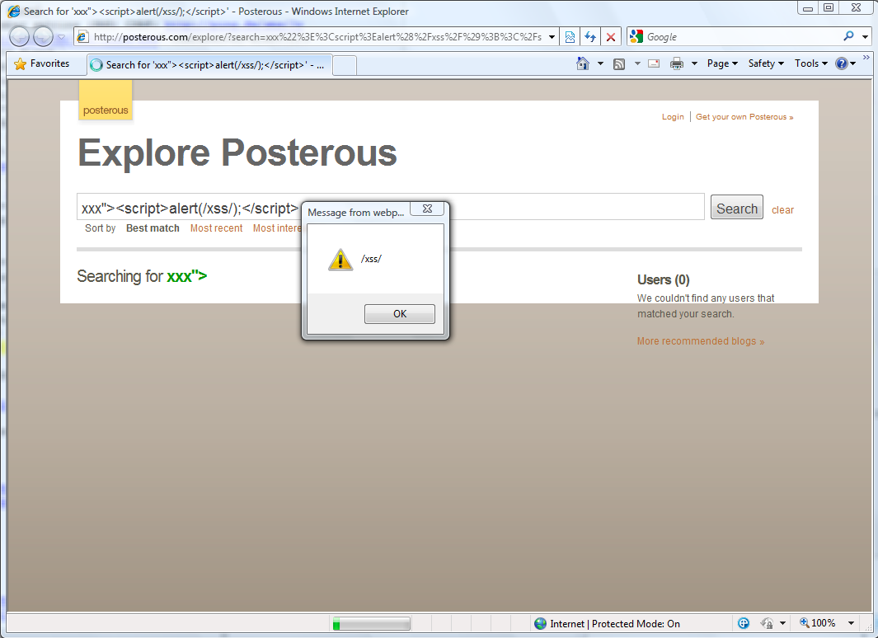Click the Login link
Image resolution: width=878 pixels, height=638 pixels.
673,117
